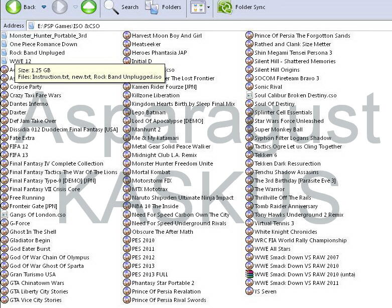Click the Tekken 6 disc icon
This screenshot has width=392, height=308.
[x=249, y=155]
